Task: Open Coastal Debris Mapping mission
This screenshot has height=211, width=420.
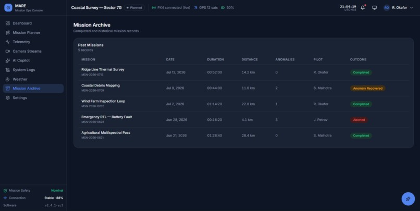Action: (x=101, y=85)
